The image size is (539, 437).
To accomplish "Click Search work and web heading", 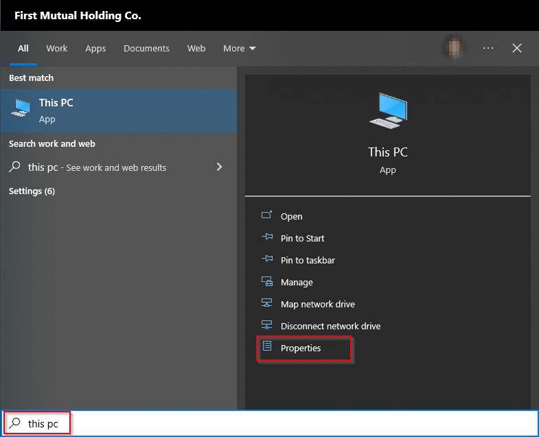I will [x=52, y=143].
